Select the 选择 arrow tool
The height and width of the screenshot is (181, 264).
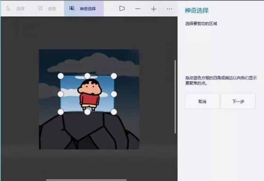(16, 8)
